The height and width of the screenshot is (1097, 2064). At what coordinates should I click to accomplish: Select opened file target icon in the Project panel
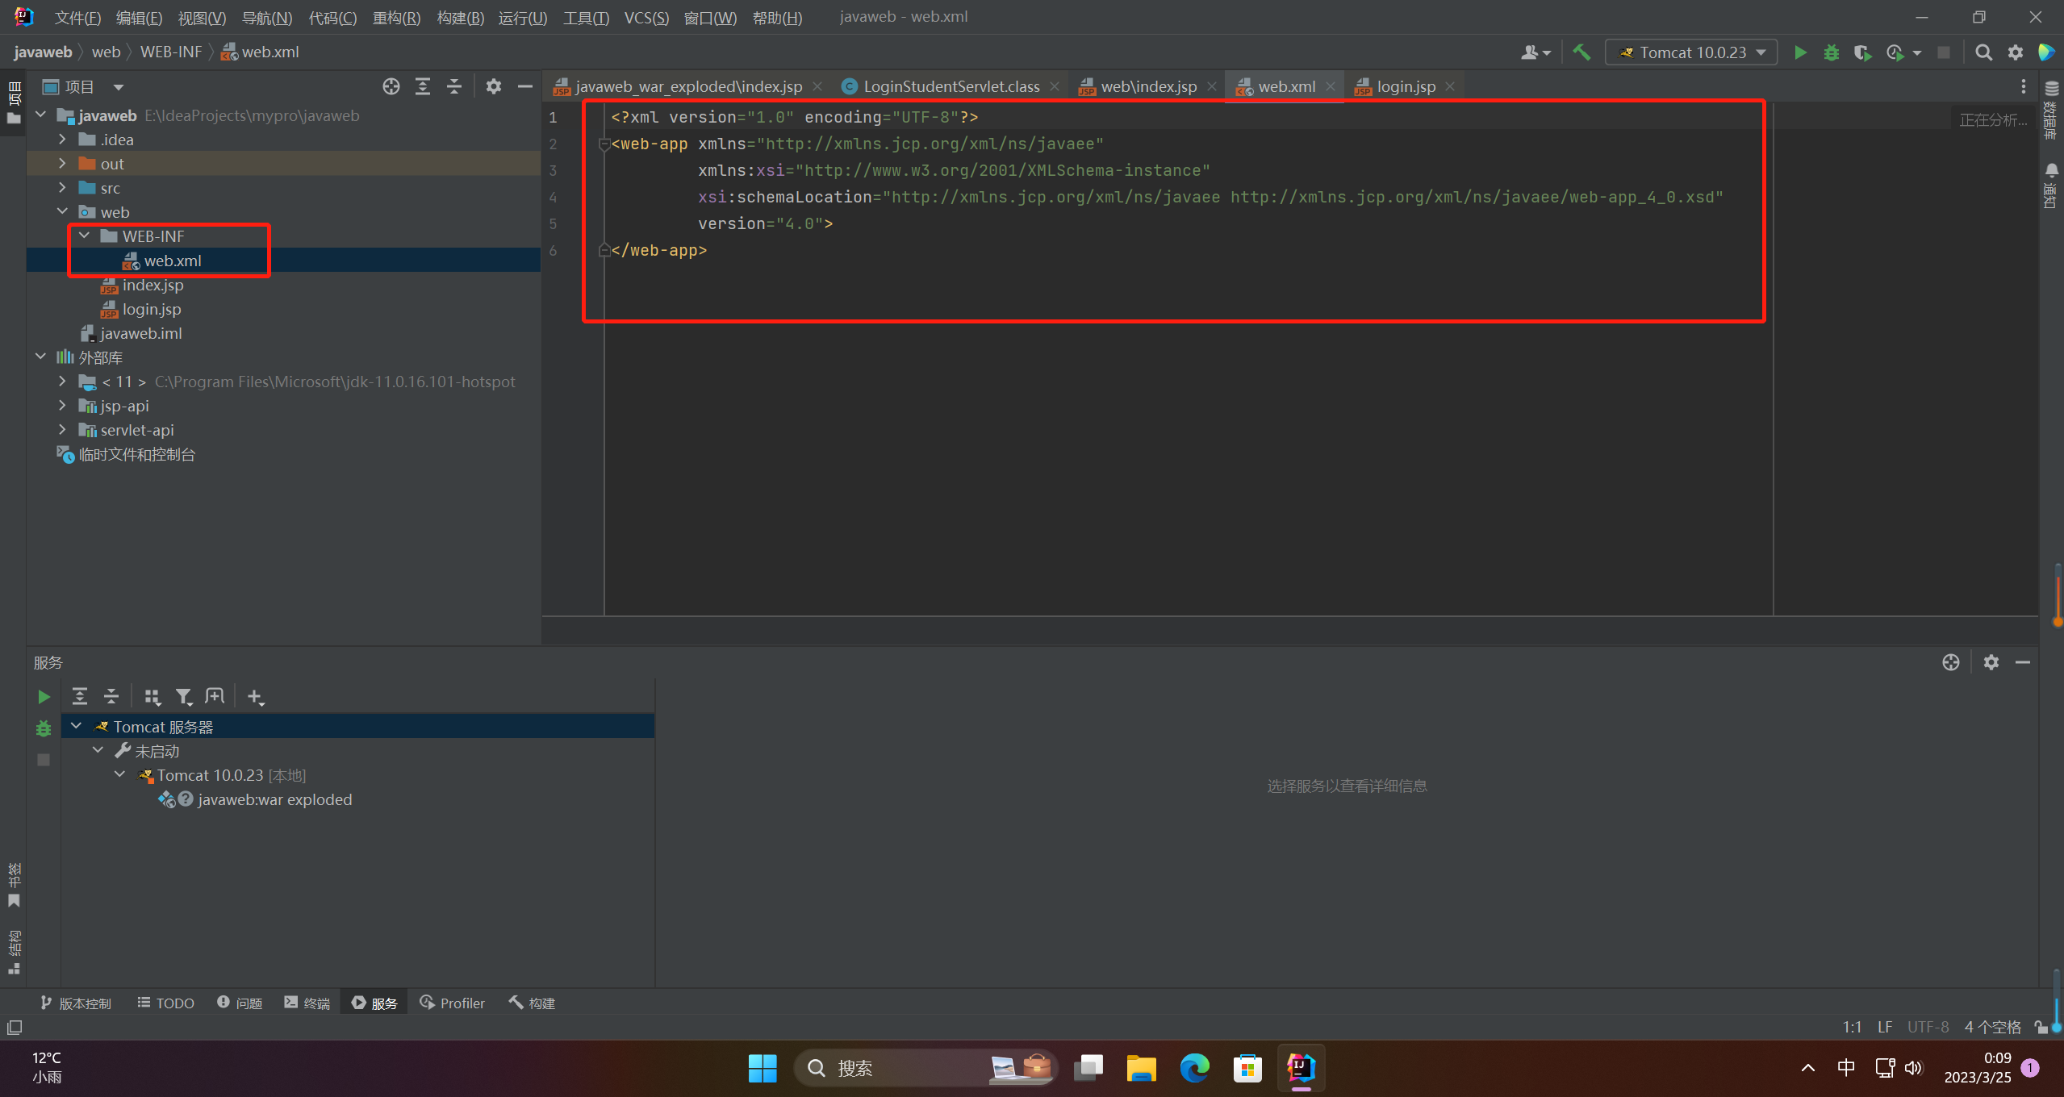[391, 86]
